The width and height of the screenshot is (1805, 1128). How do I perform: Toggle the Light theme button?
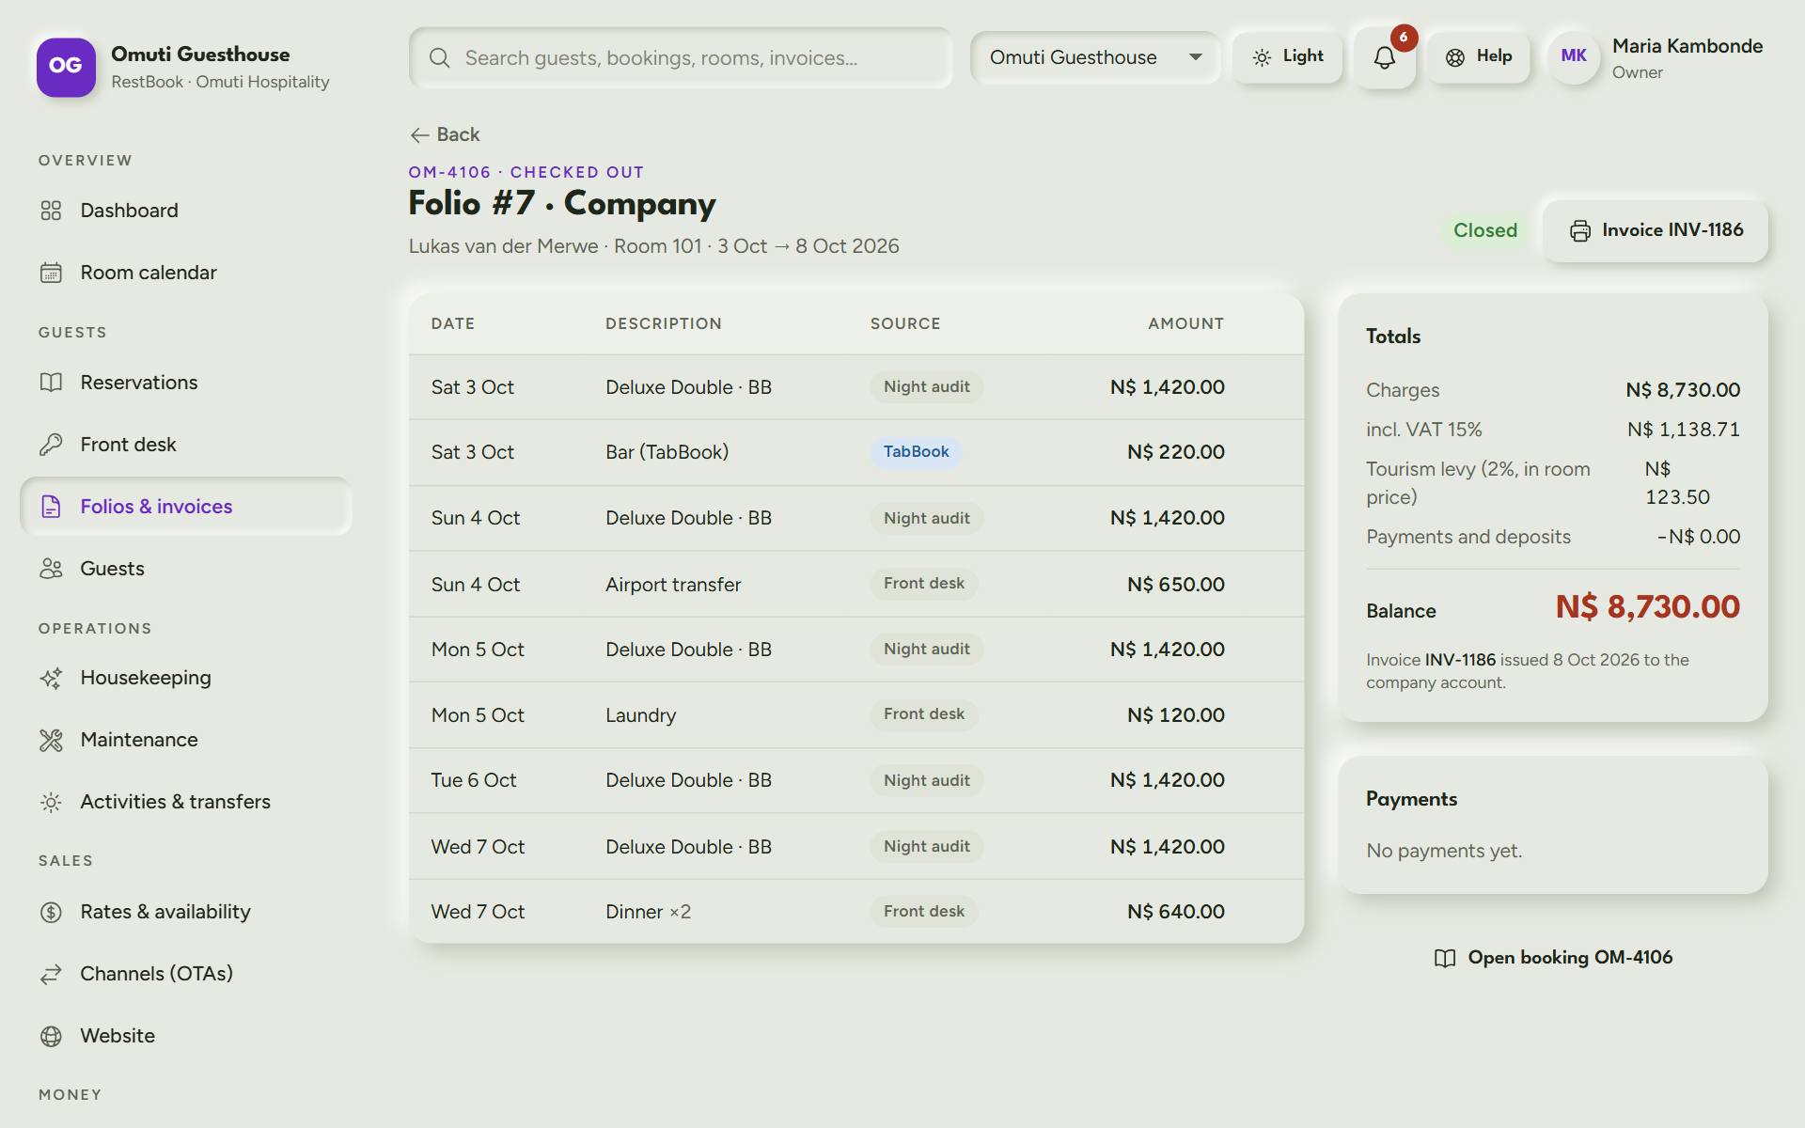point(1287,57)
